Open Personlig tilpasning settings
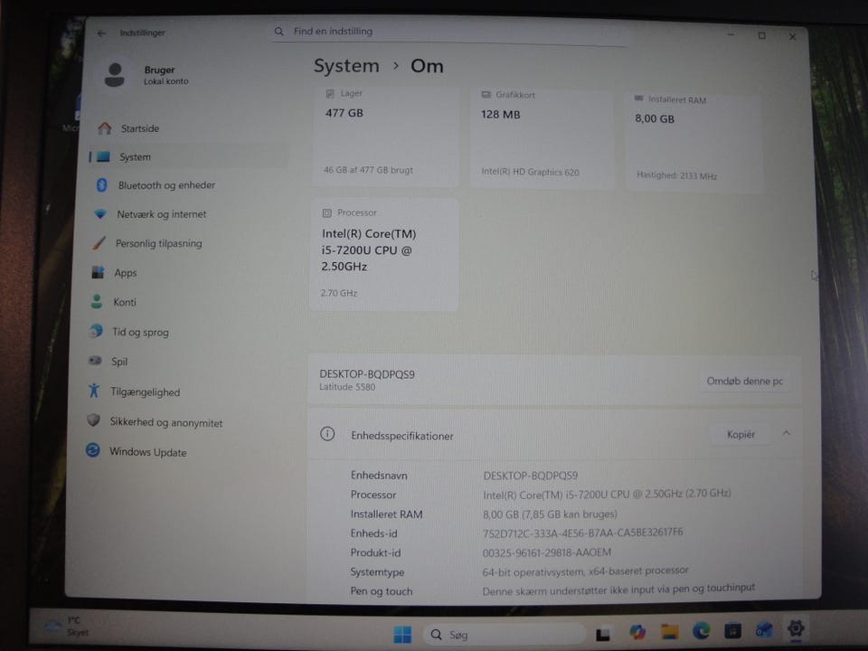The width and height of the screenshot is (868, 651). (x=158, y=243)
